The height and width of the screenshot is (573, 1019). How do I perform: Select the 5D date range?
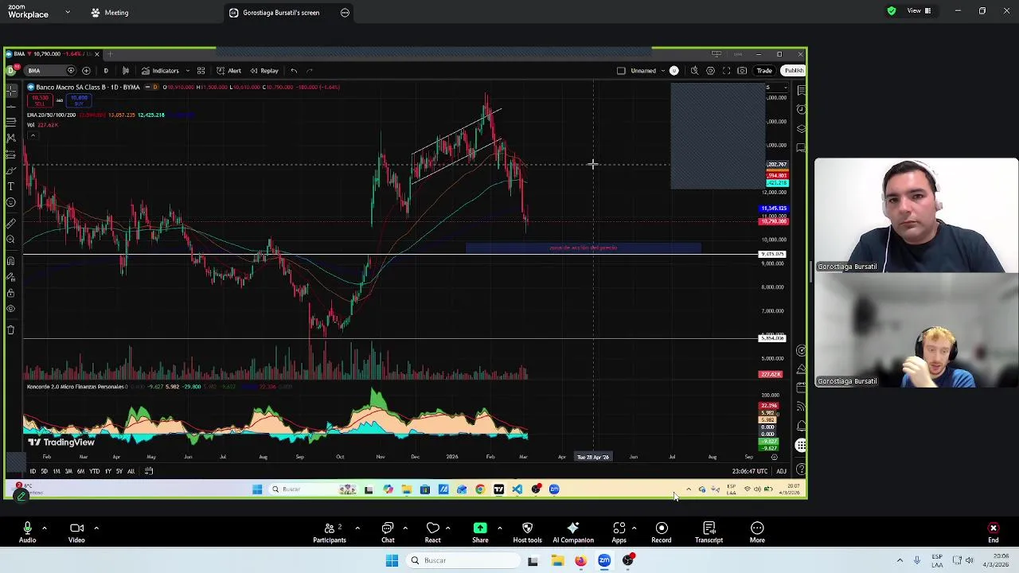[x=44, y=471]
